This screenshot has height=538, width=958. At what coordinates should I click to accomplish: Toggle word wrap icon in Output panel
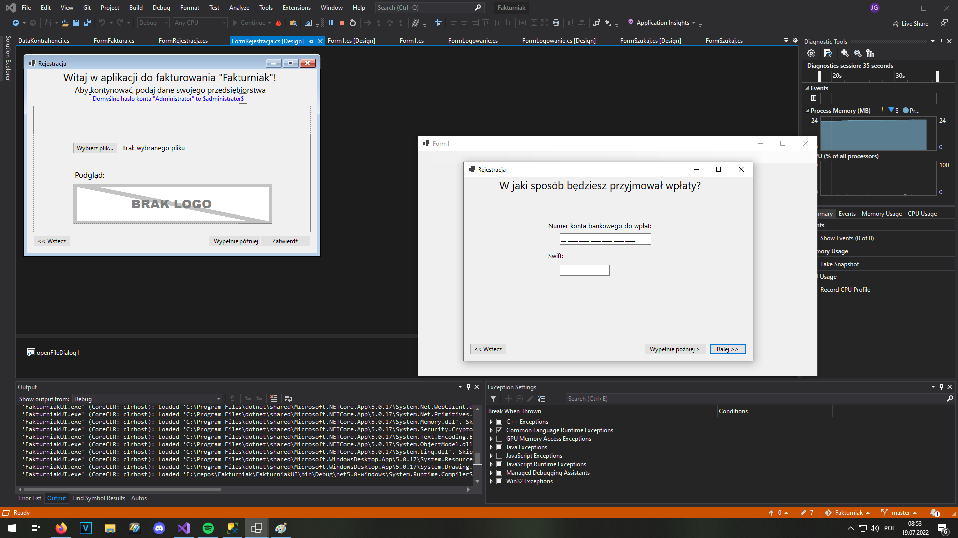tap(288, 399)
